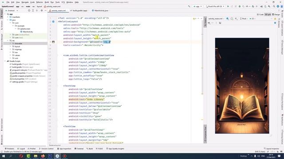Open Android Studio from the Windows taskbar
284x159 pixels.
[57, 156]
